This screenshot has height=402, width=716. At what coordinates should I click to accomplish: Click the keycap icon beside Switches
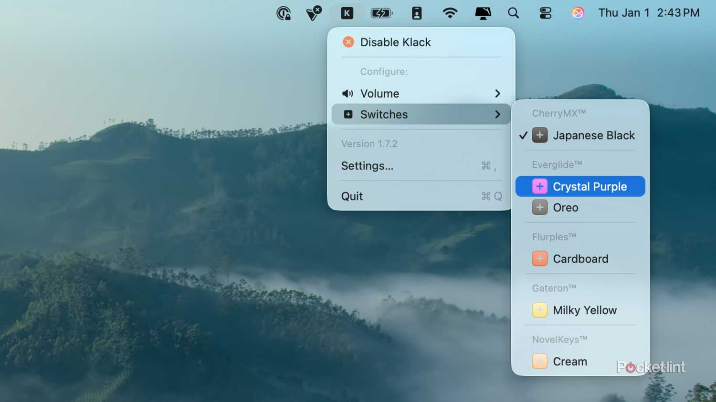coord(348,114)
